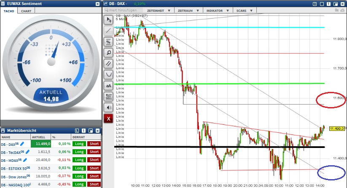Image resolution: width=347 pixels, height=188 pixels.
Task: Select the aA text annotation tool
Action: tap(108, 86)
